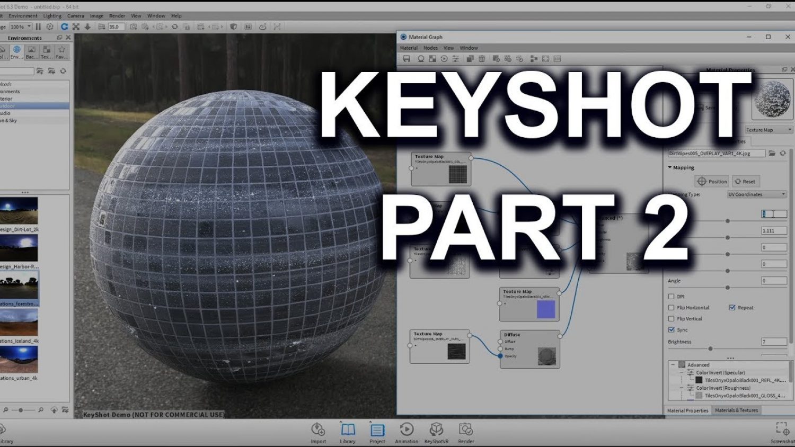The image size is (795, 447).
Task: Uncheck the Repeat checkbox
Action: (732, 308)
